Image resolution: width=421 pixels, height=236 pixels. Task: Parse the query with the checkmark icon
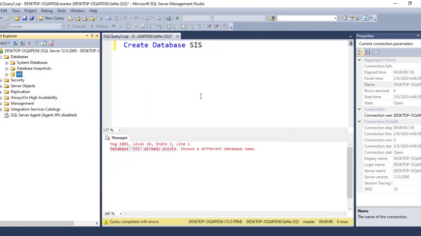(x=121, y=26)
